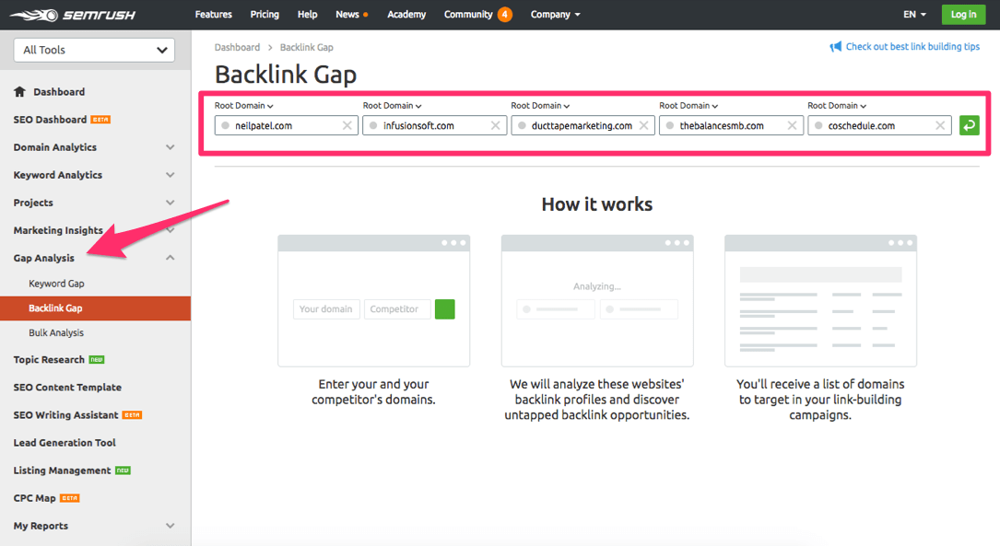
Task: Click the Domain Analytics label in the sidebar
Action: [55, 147]
